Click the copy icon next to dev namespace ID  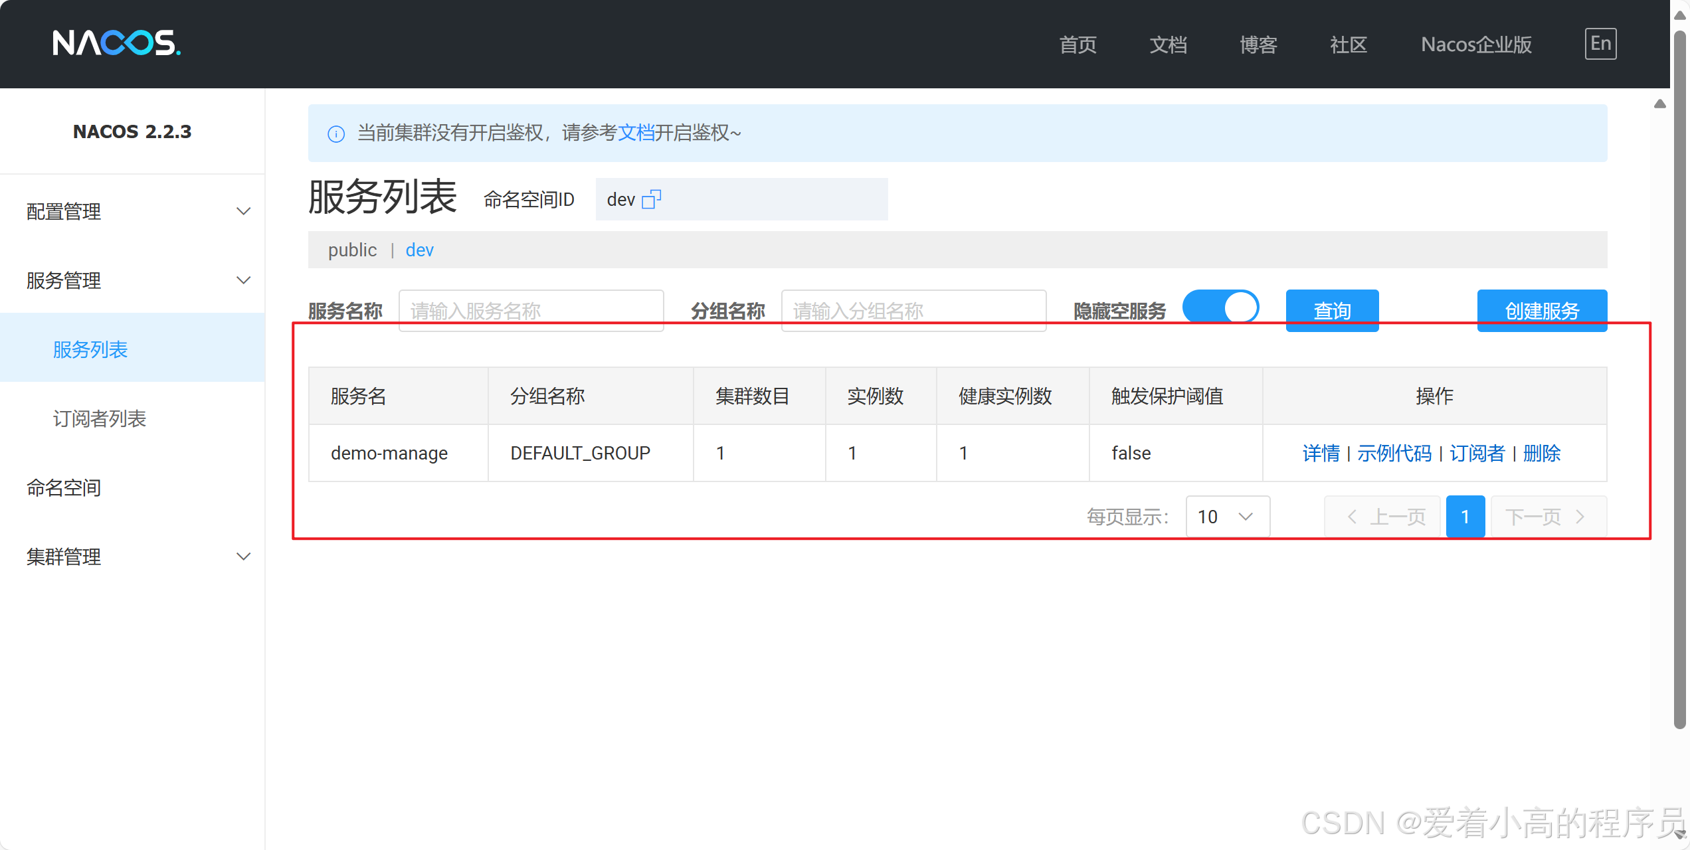(651, 199)
